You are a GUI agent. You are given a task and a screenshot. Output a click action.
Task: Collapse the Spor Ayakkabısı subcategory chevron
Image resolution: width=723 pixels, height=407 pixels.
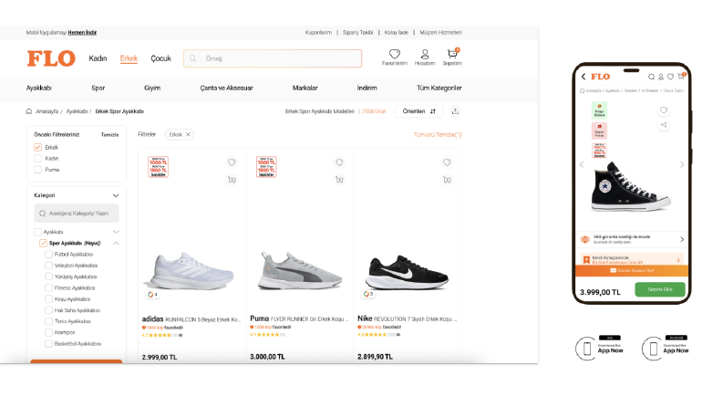pyautogui.click(x=116, y=243)
